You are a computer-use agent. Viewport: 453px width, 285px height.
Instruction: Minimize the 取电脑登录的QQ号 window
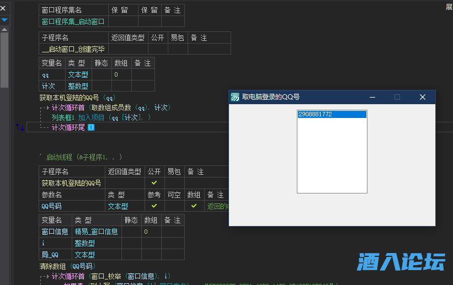(372, 97)
